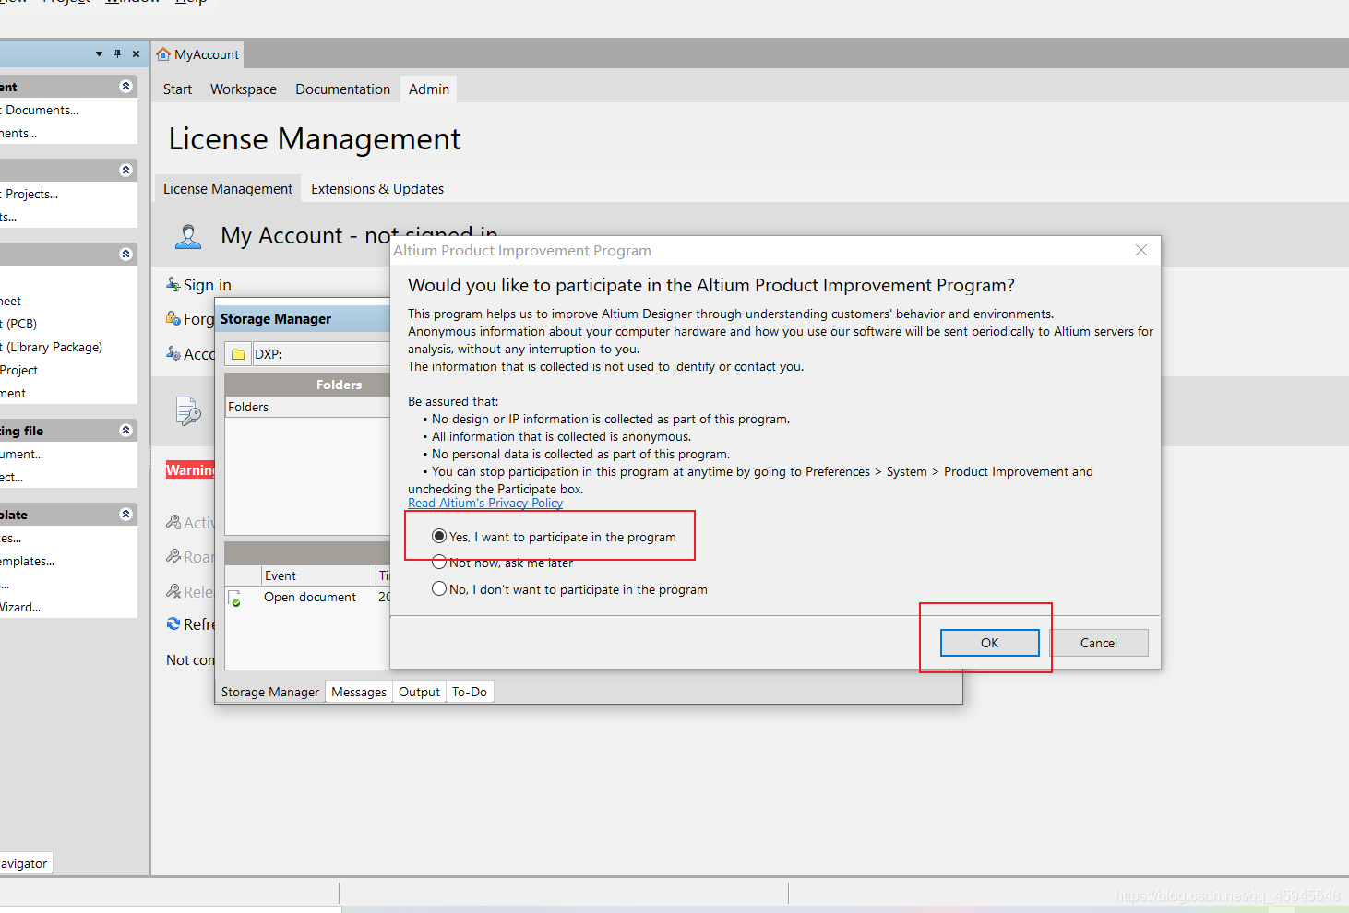Open the Navigator tab at bottom left
Viewport: 1349px width, 913px height.
[x=25, y=863]
